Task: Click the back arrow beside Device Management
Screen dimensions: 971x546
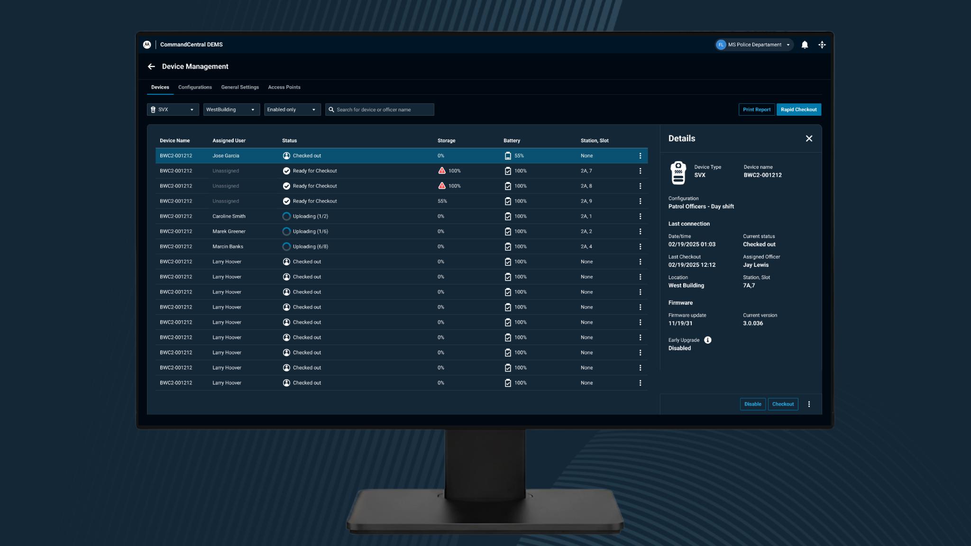Action: click(151, 67)
